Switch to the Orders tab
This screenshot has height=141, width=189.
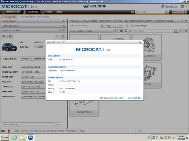pyautogui.click(x=47, y=12)
